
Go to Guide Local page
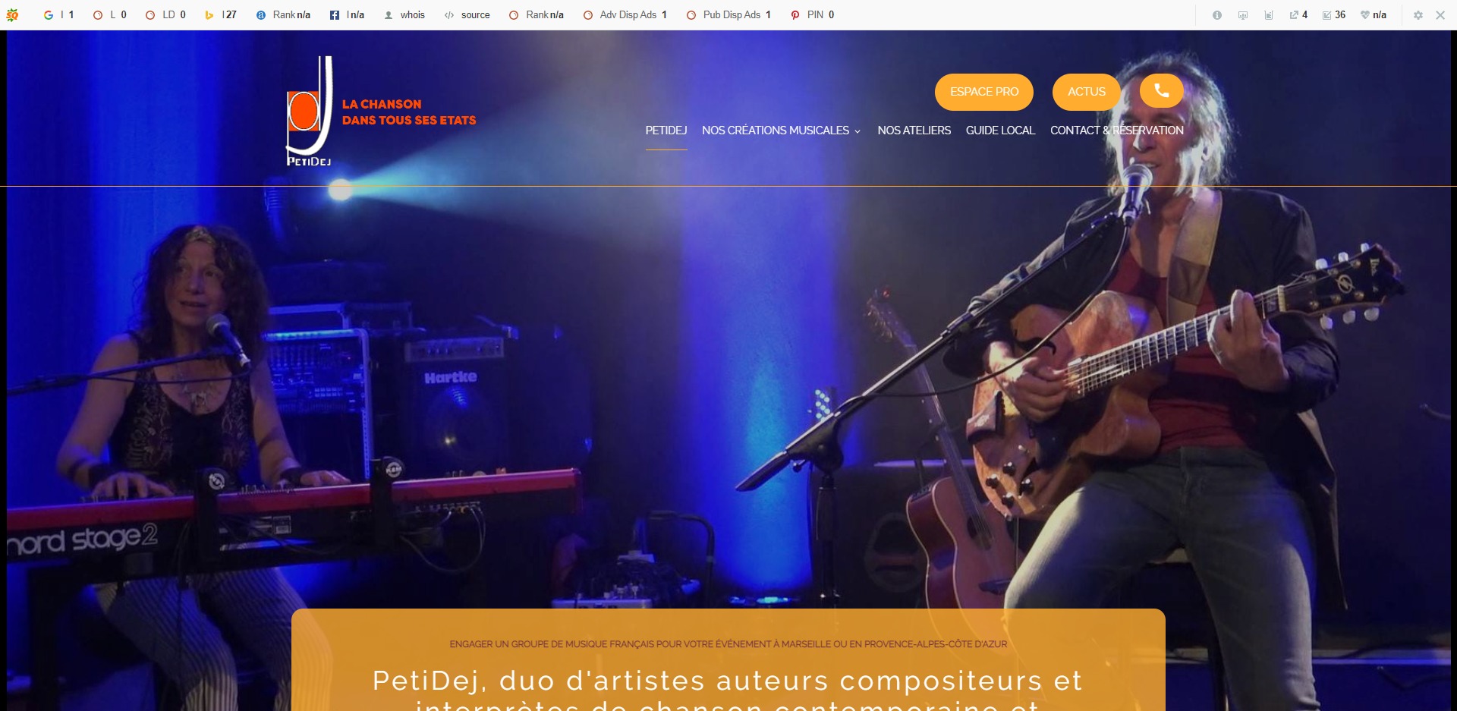[x=1000, y=131]
